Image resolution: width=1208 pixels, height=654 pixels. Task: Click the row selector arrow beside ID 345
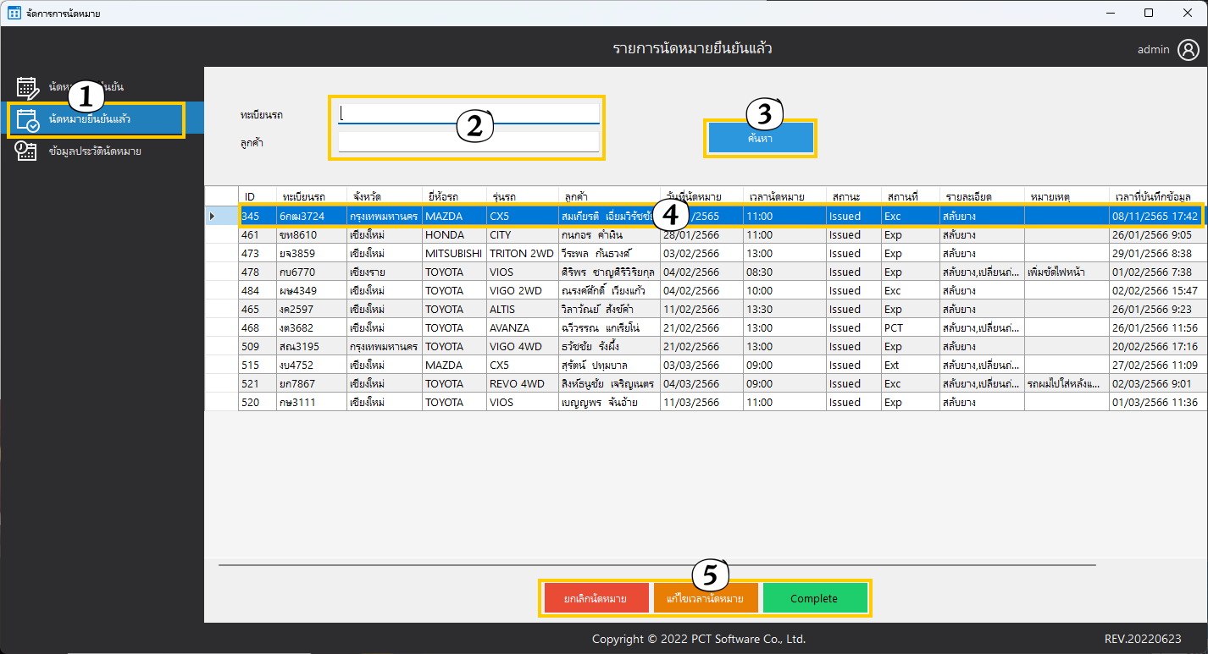click(x=212, y=217)
